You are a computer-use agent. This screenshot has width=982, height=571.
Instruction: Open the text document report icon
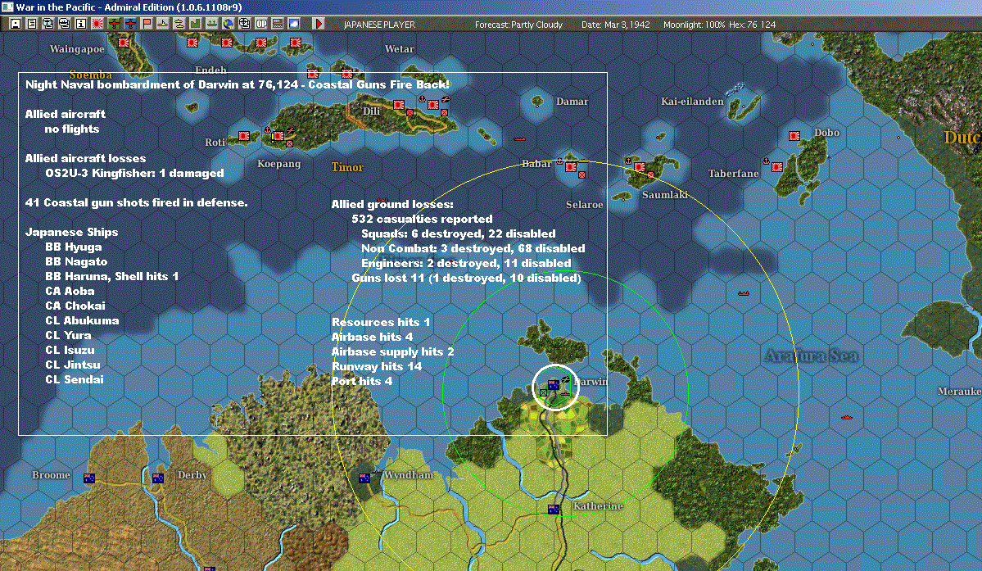click(32, 24)
